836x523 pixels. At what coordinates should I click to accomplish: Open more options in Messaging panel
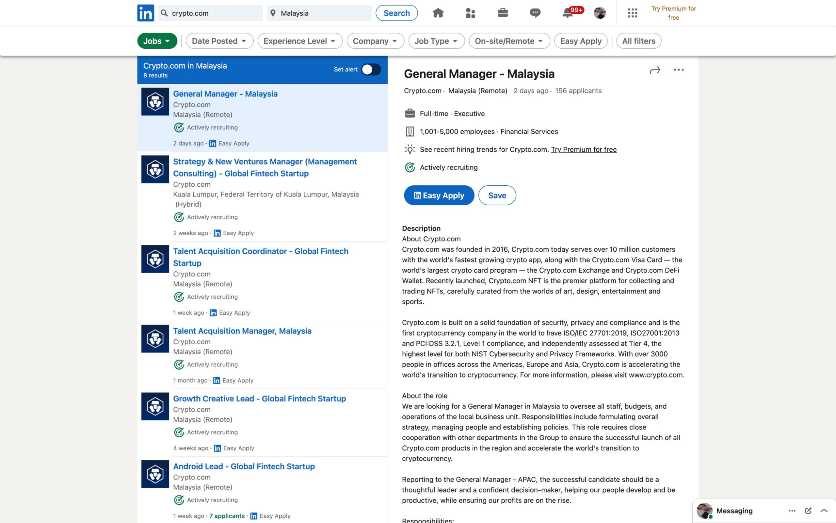tap(792, 511)
